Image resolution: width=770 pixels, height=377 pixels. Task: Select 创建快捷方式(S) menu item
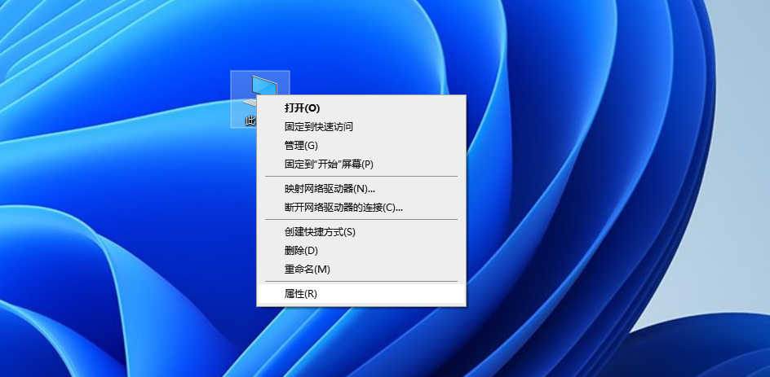pos(361,232)
